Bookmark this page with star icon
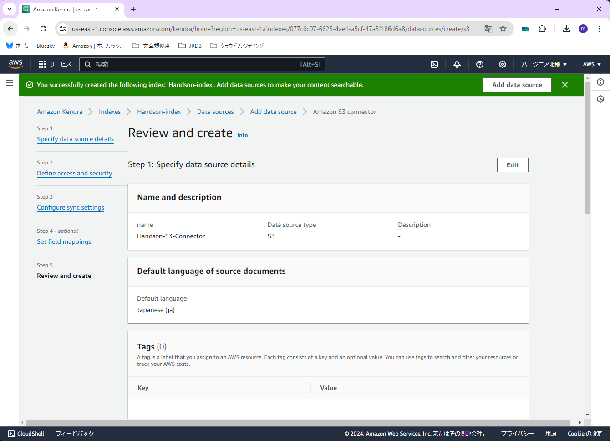The width and height of the screenshot is (610, 441). (x=503, y=29)
